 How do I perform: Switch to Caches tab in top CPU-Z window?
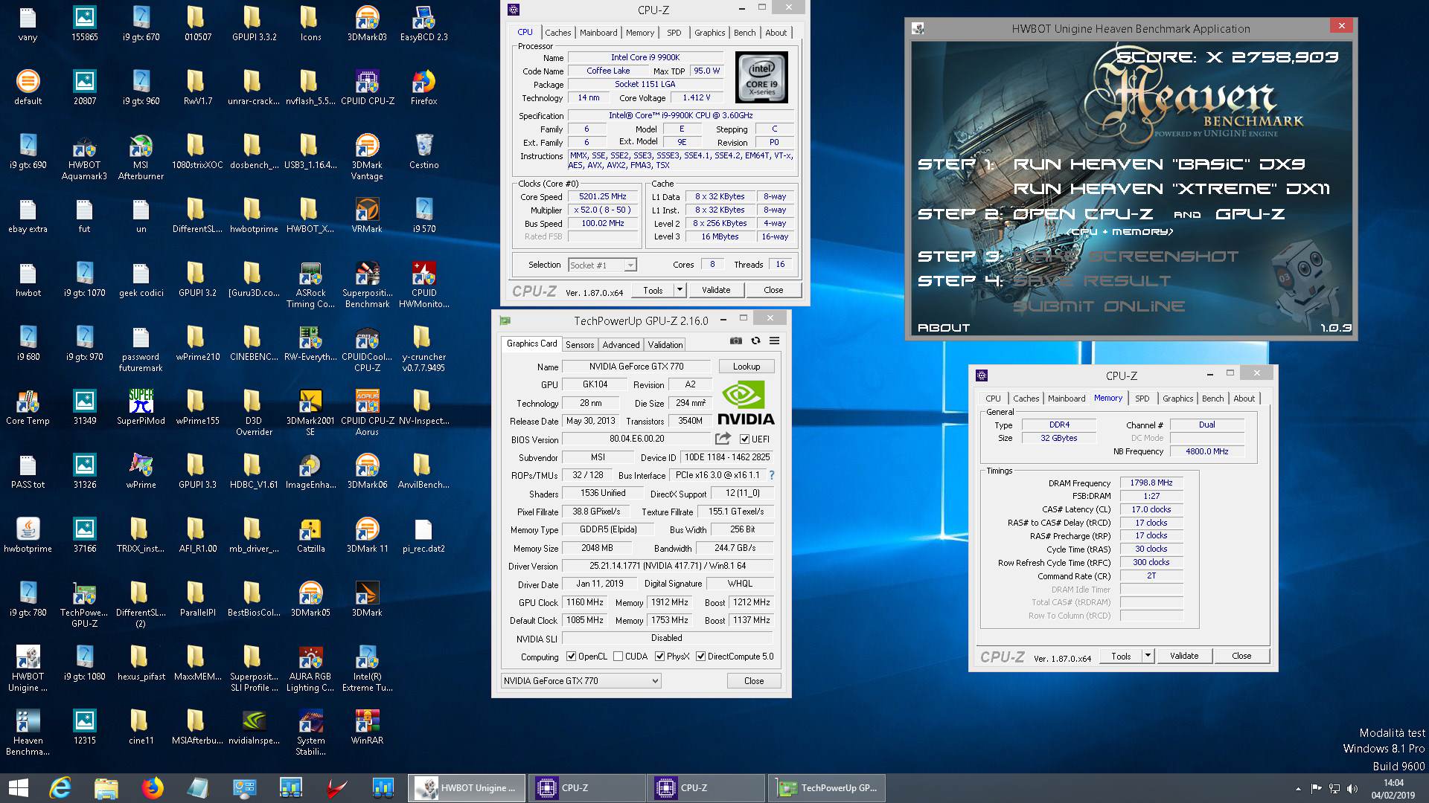557,33
